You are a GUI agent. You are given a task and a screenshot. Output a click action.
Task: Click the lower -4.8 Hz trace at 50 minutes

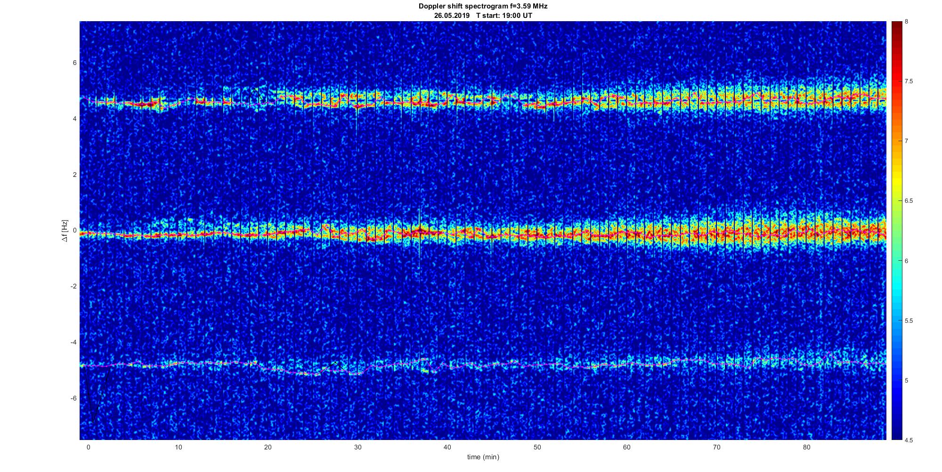tap(537, 365)
